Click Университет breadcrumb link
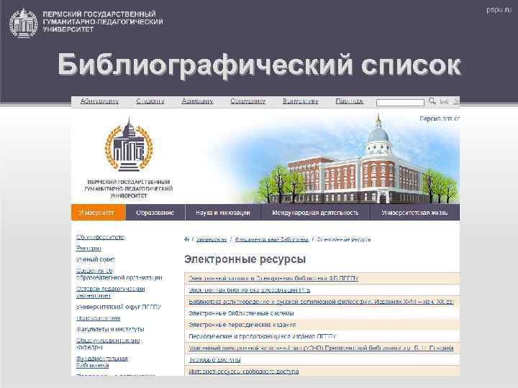Viewport: 518px width, 388px height. [212, 239]
